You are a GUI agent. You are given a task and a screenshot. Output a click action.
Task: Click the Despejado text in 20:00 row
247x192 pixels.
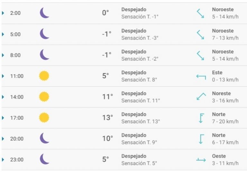tap(133, 135)
